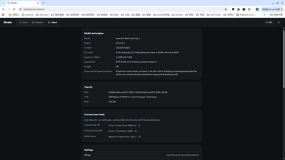285x160 pixels.
Task: Open the Material icons bookmark
Action: click(x=246, y=15)
